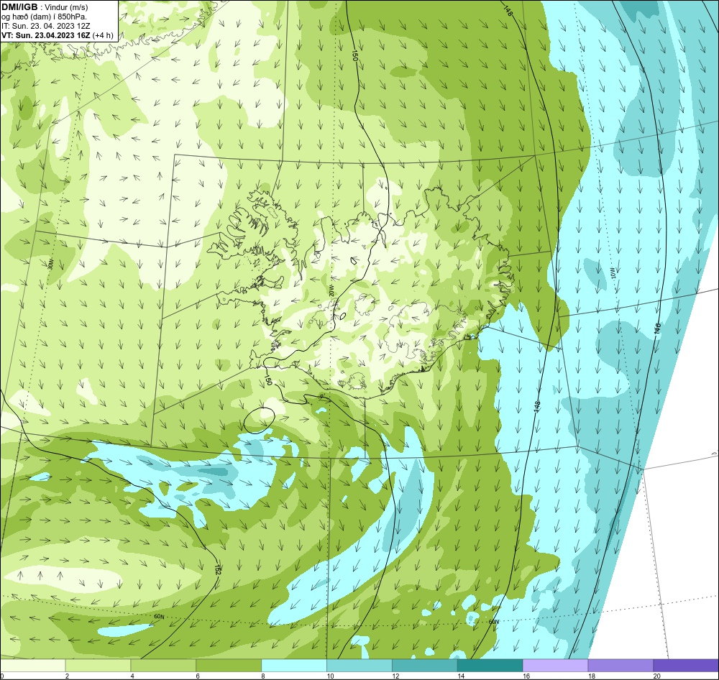
Task: Click the legend scale value '16'
Action: click(526, 676)
